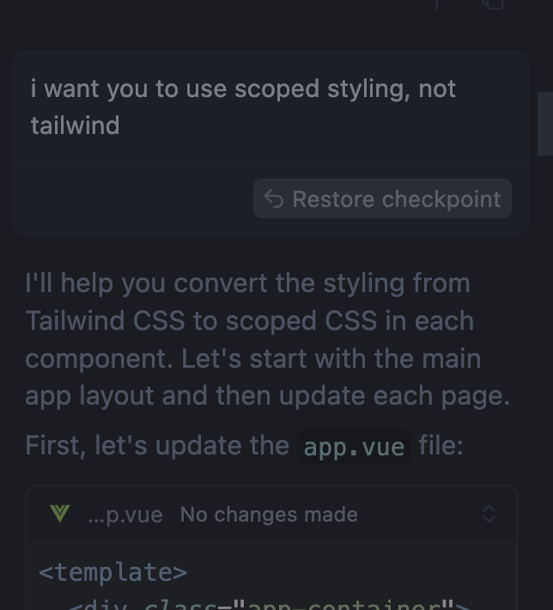Click the words 'Tailwind CSS' in the reply

pos(105,320)
